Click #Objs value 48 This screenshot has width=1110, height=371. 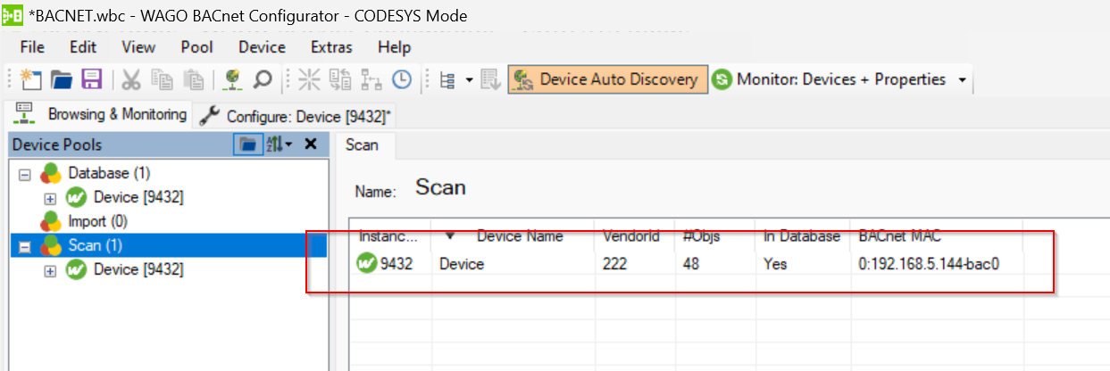pos(692,265)
